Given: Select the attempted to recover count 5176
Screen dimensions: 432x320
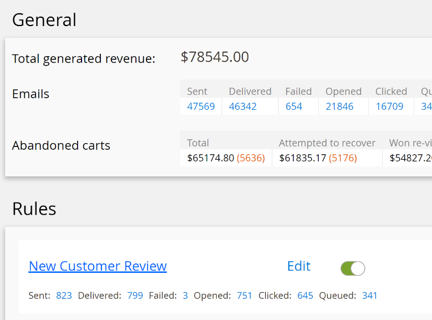Looking at the screenshot, I should 343,158.
